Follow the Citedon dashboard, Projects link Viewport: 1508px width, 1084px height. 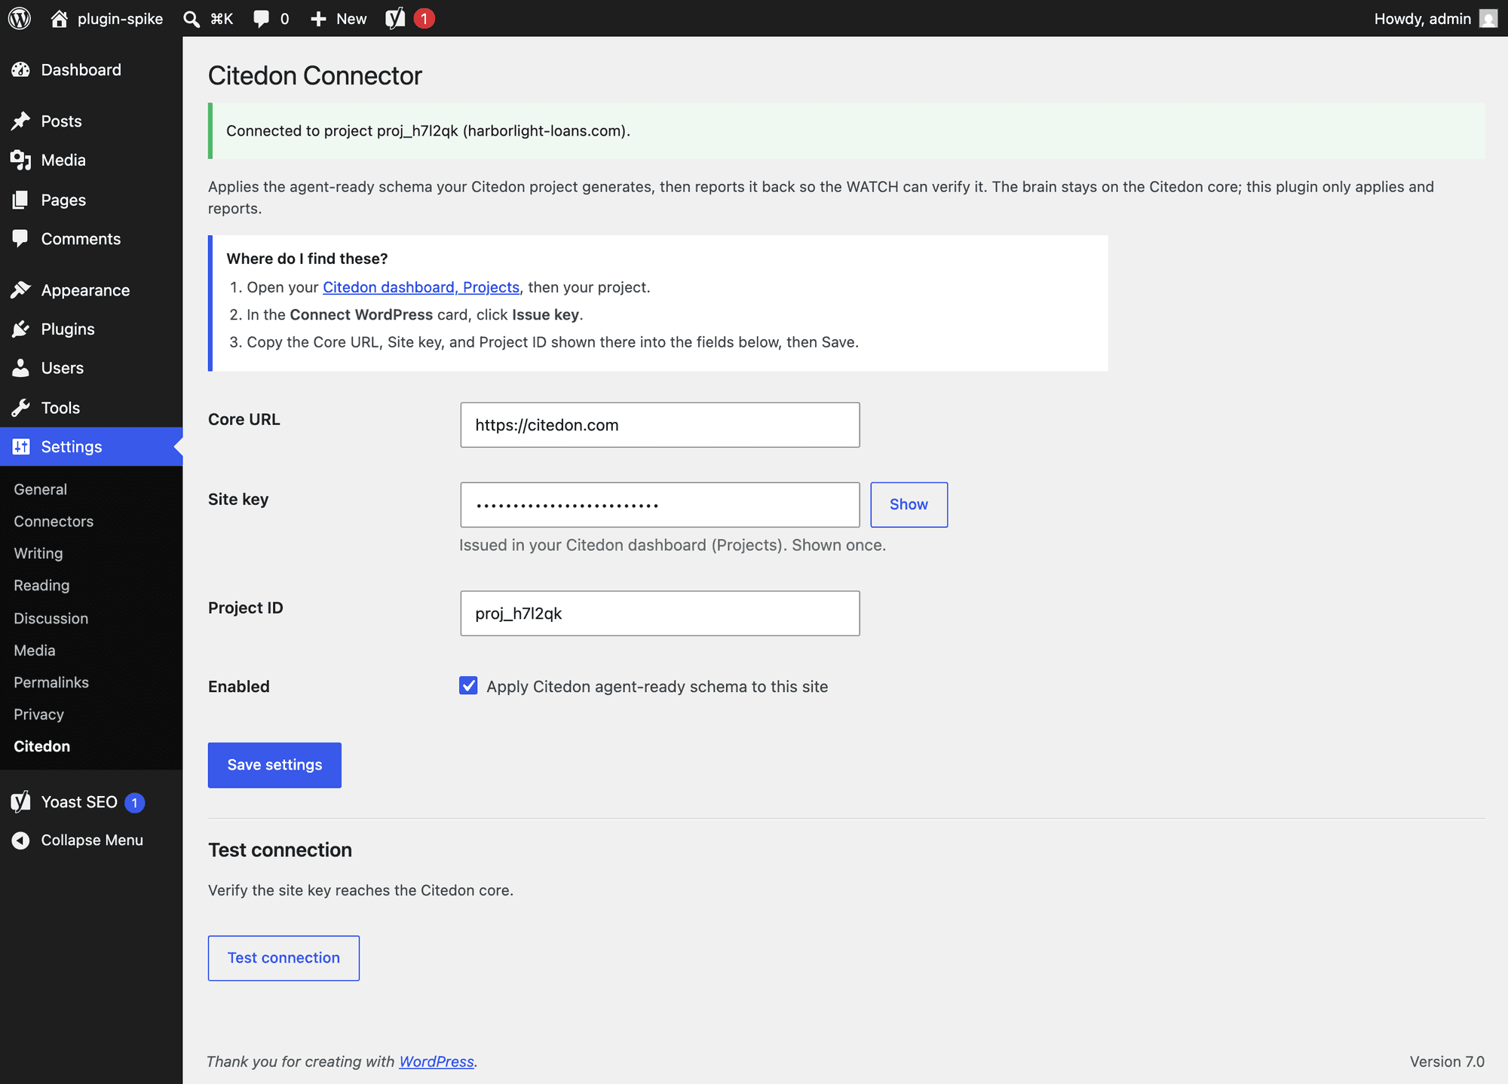click(x=421, y=287)
